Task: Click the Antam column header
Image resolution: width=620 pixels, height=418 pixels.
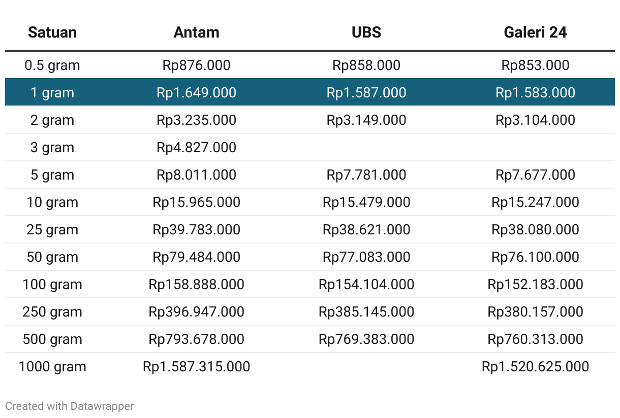Action: (x=196, y=32)
